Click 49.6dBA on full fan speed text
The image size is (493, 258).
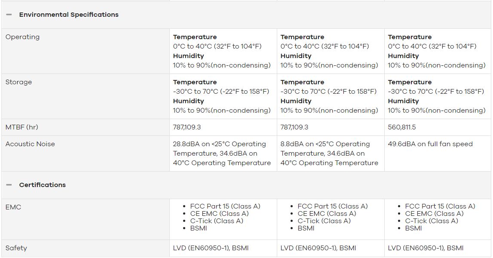(430, 144)
